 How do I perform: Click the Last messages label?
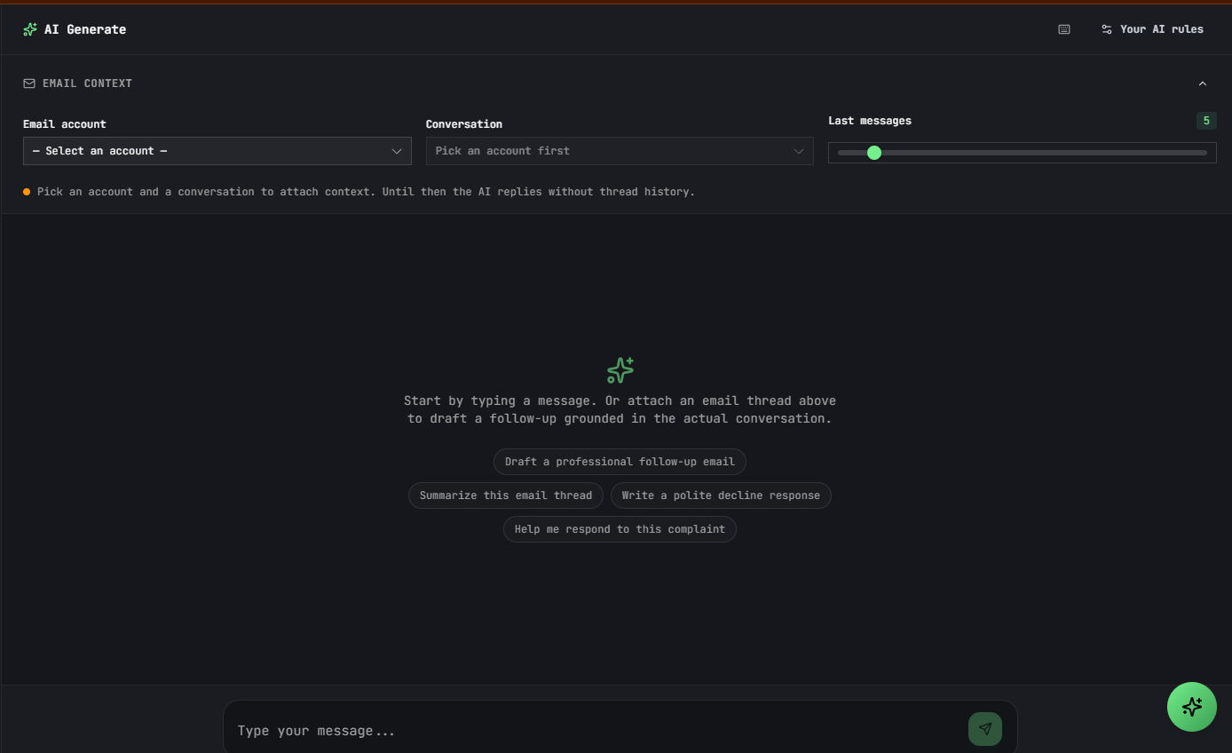point(870,121)
